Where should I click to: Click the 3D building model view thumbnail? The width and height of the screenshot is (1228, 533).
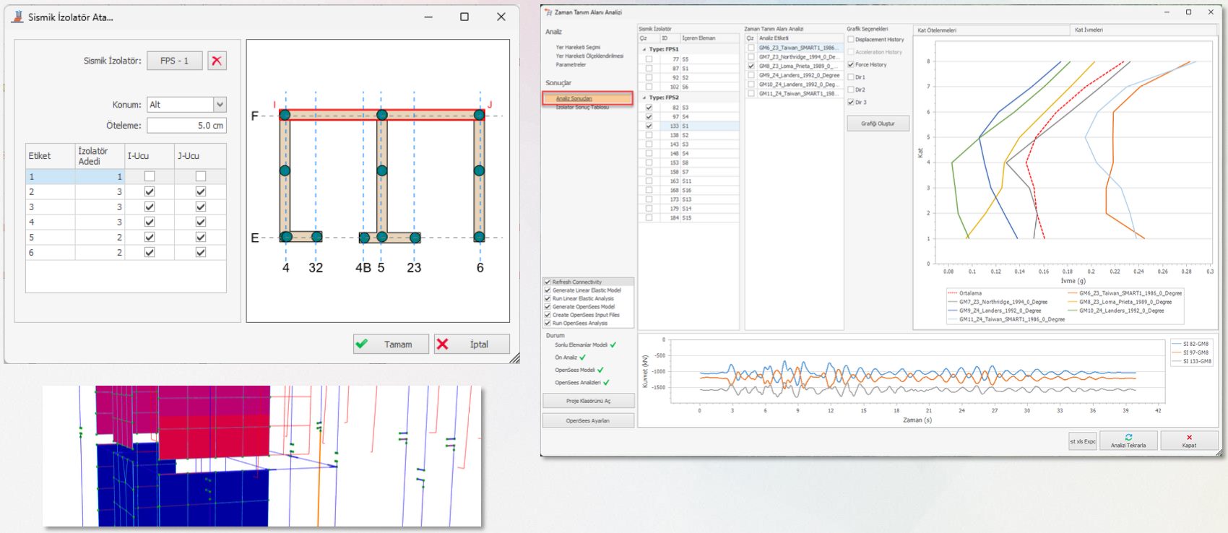[x=261, y=456]
